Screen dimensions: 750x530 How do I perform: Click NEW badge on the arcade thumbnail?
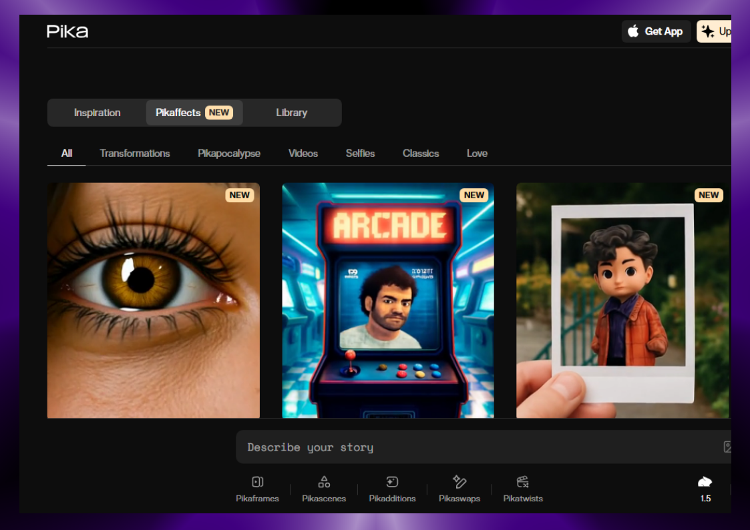point(474,195)
